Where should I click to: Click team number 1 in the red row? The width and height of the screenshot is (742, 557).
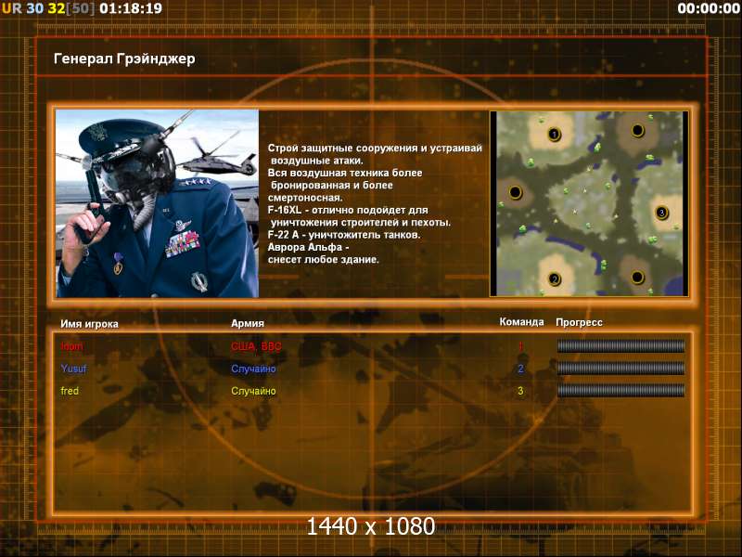pyautogui.click(x=520, y=346)
